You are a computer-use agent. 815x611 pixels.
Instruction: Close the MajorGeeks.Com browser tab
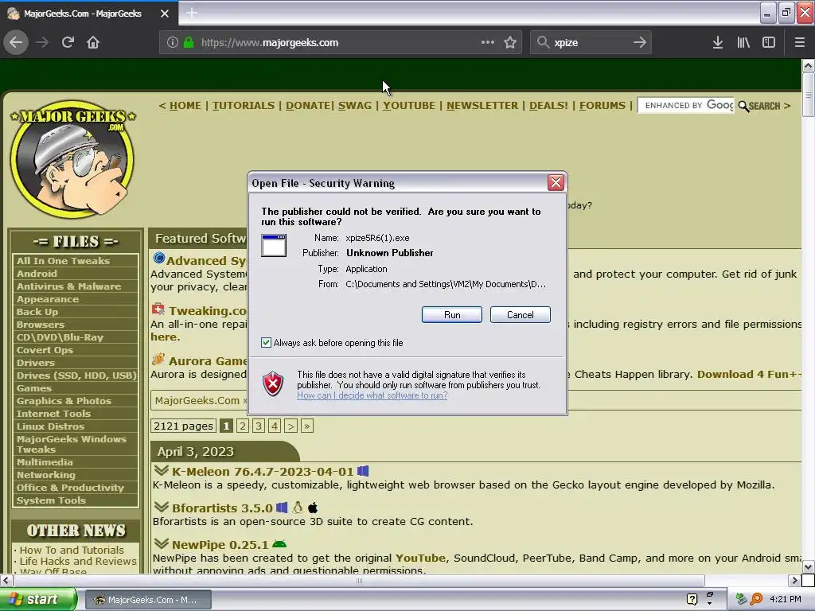164,14
